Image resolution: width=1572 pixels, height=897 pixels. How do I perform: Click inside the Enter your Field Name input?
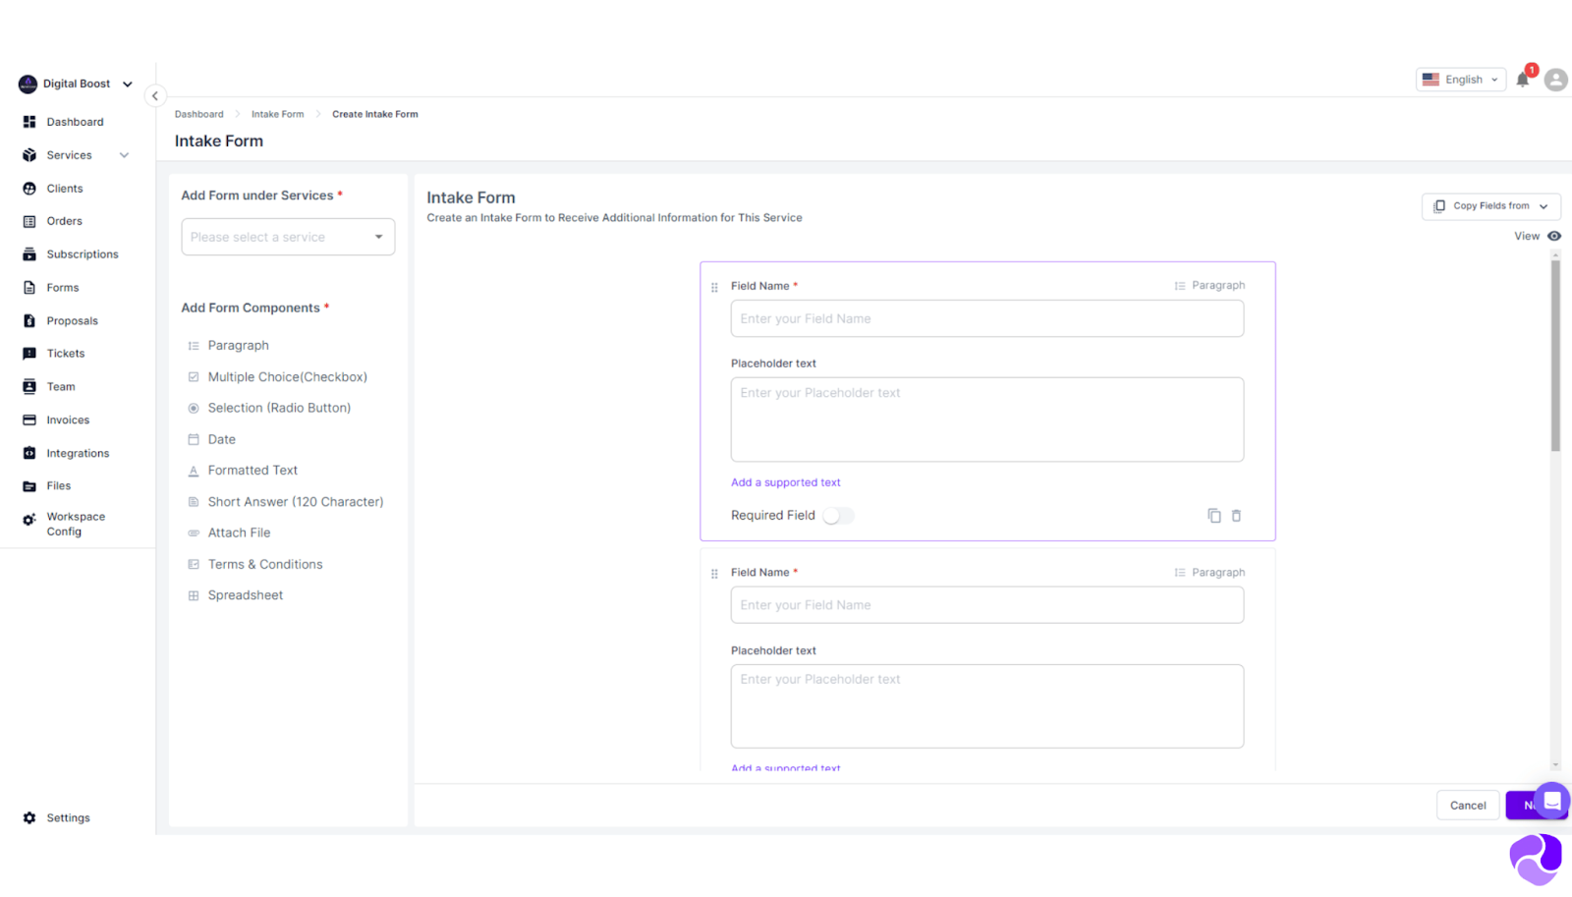click(x=986, y=318)
